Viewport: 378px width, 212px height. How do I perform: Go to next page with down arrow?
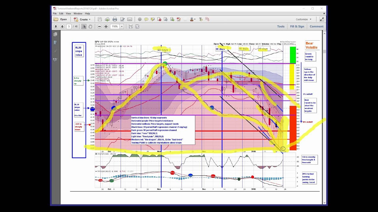62,26
